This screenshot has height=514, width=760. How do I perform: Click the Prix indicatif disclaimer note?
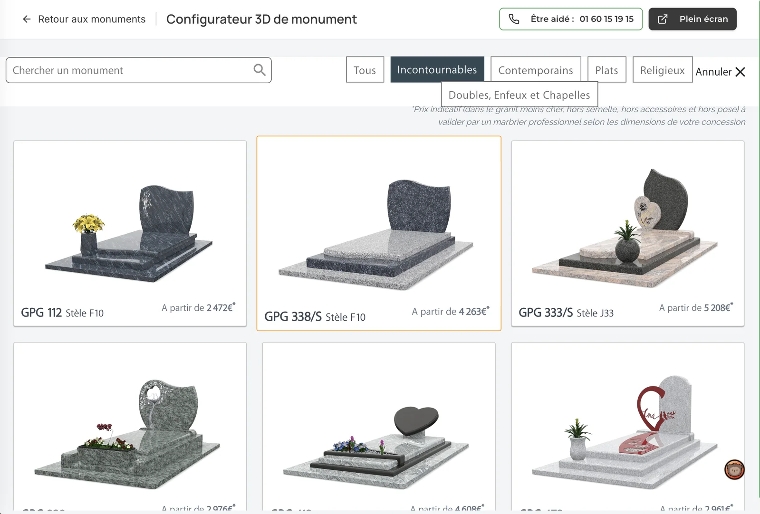pos(578,115)
